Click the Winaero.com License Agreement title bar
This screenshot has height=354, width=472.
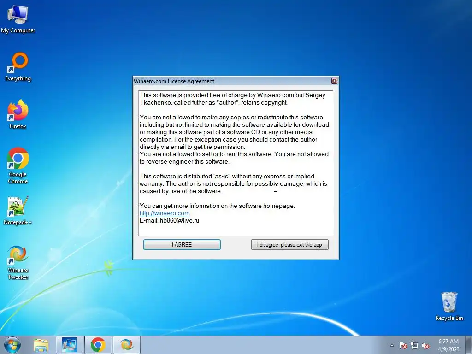point(232,81)
